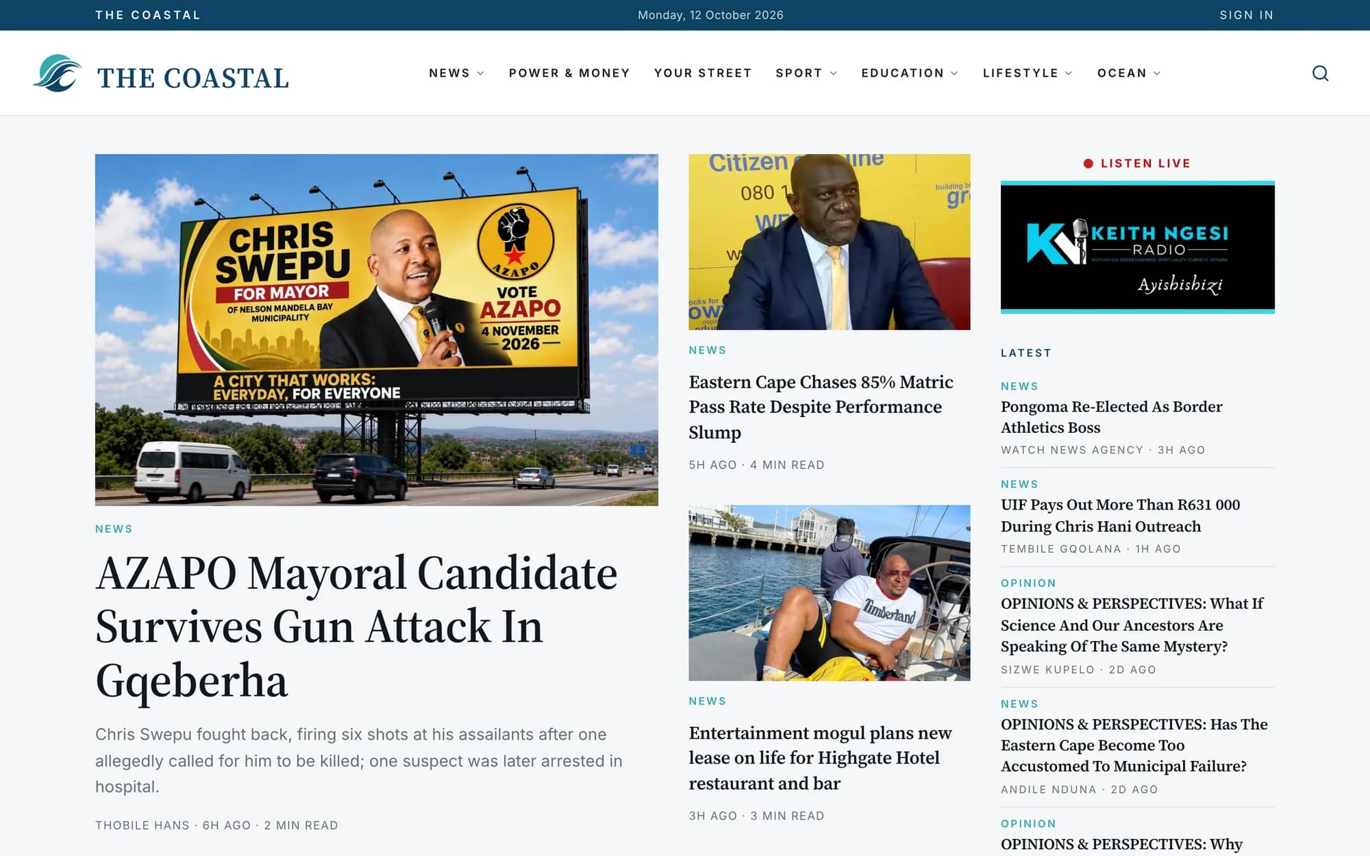1370x856 pixels.
Task: Click author name Thobile Hans
Action: (x=142, y=825)
